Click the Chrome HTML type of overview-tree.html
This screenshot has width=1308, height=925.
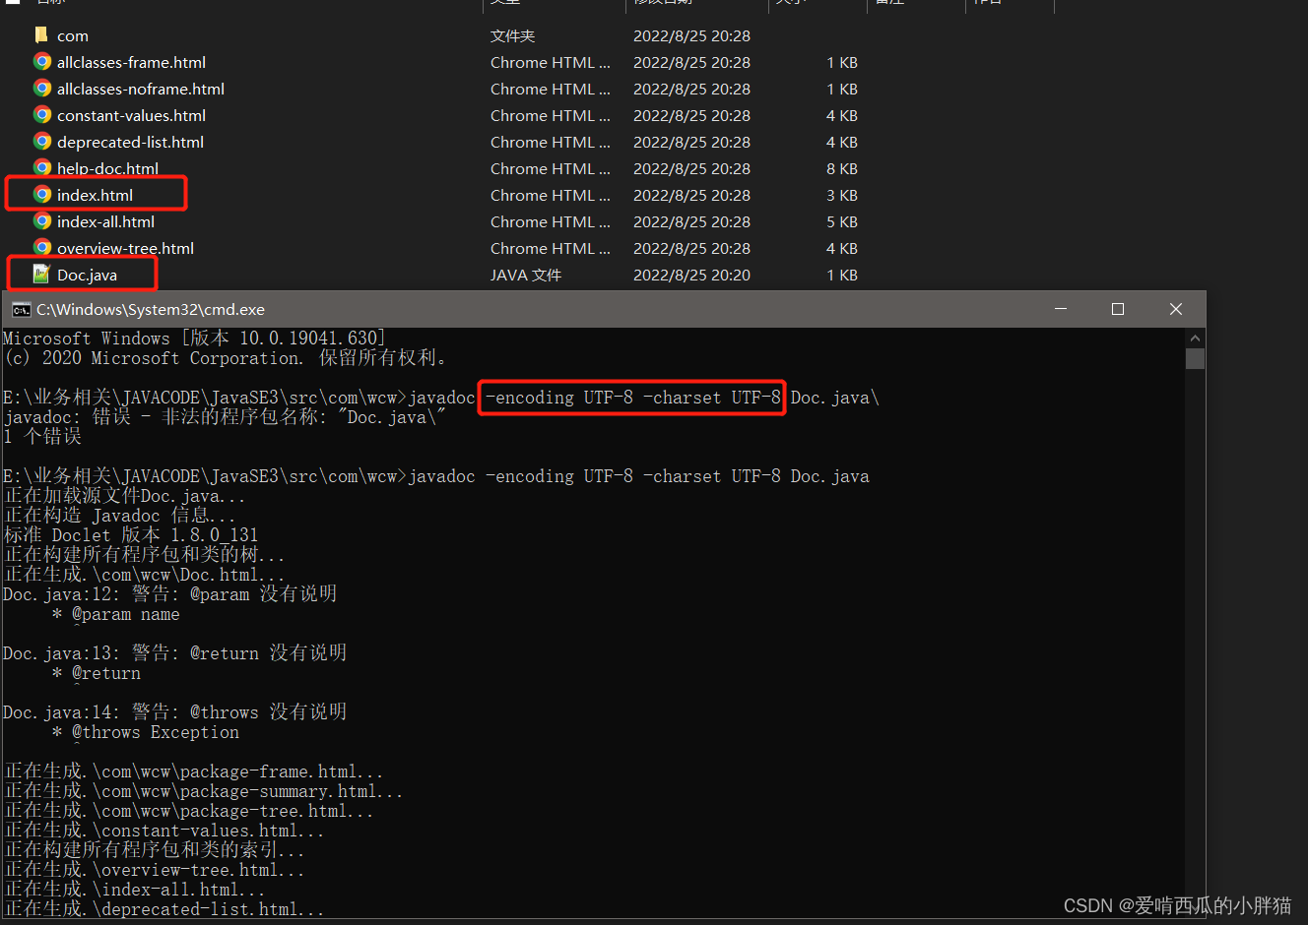click(x=551, y=248)
